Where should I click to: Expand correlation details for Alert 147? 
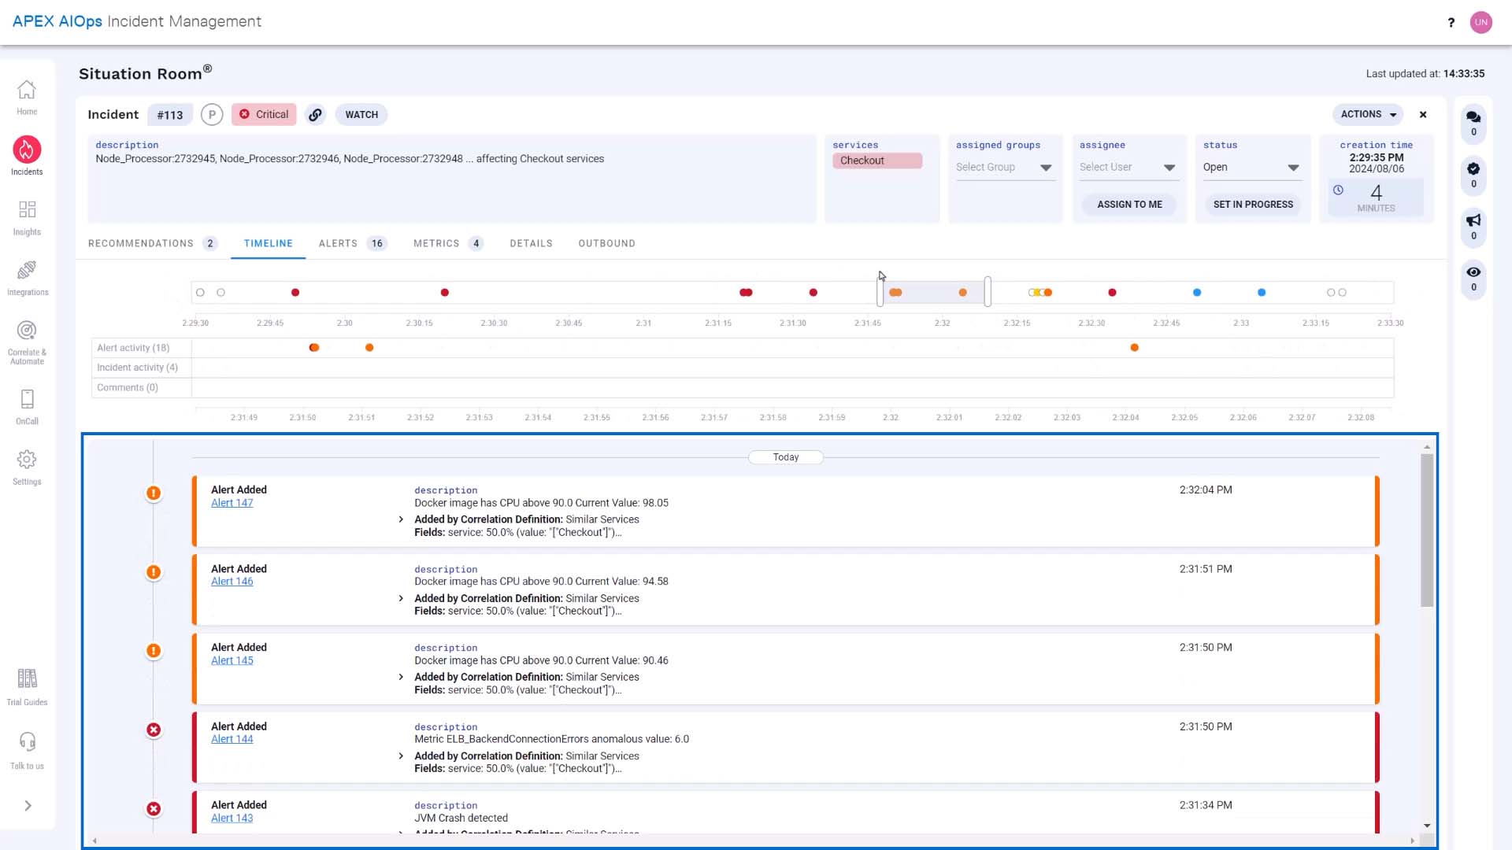(x=401, y=519)
